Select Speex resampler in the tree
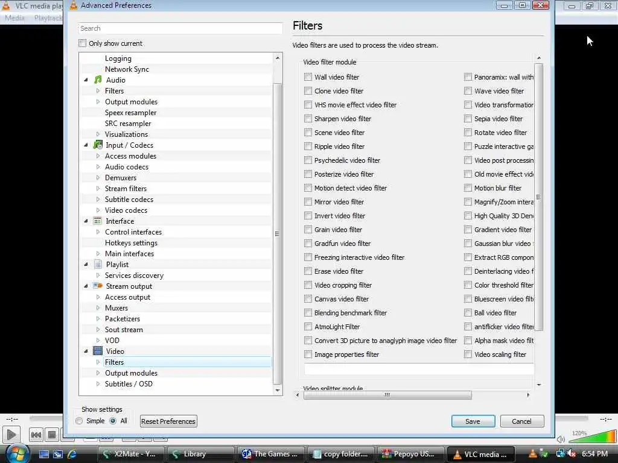This screenshot has width=618, height=463. [x=130, y=113]
